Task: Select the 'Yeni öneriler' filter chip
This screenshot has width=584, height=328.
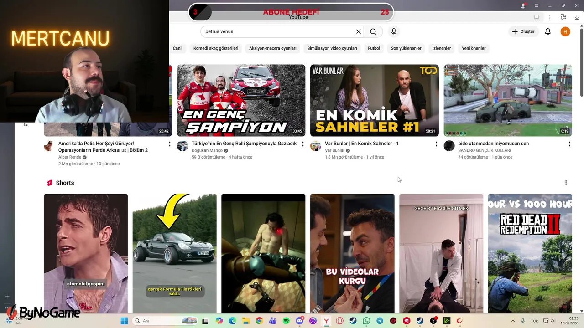Action: point(474,48)
